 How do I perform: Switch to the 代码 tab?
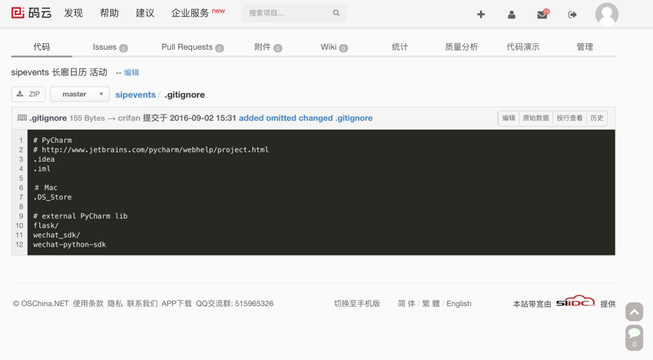(42, 47)
